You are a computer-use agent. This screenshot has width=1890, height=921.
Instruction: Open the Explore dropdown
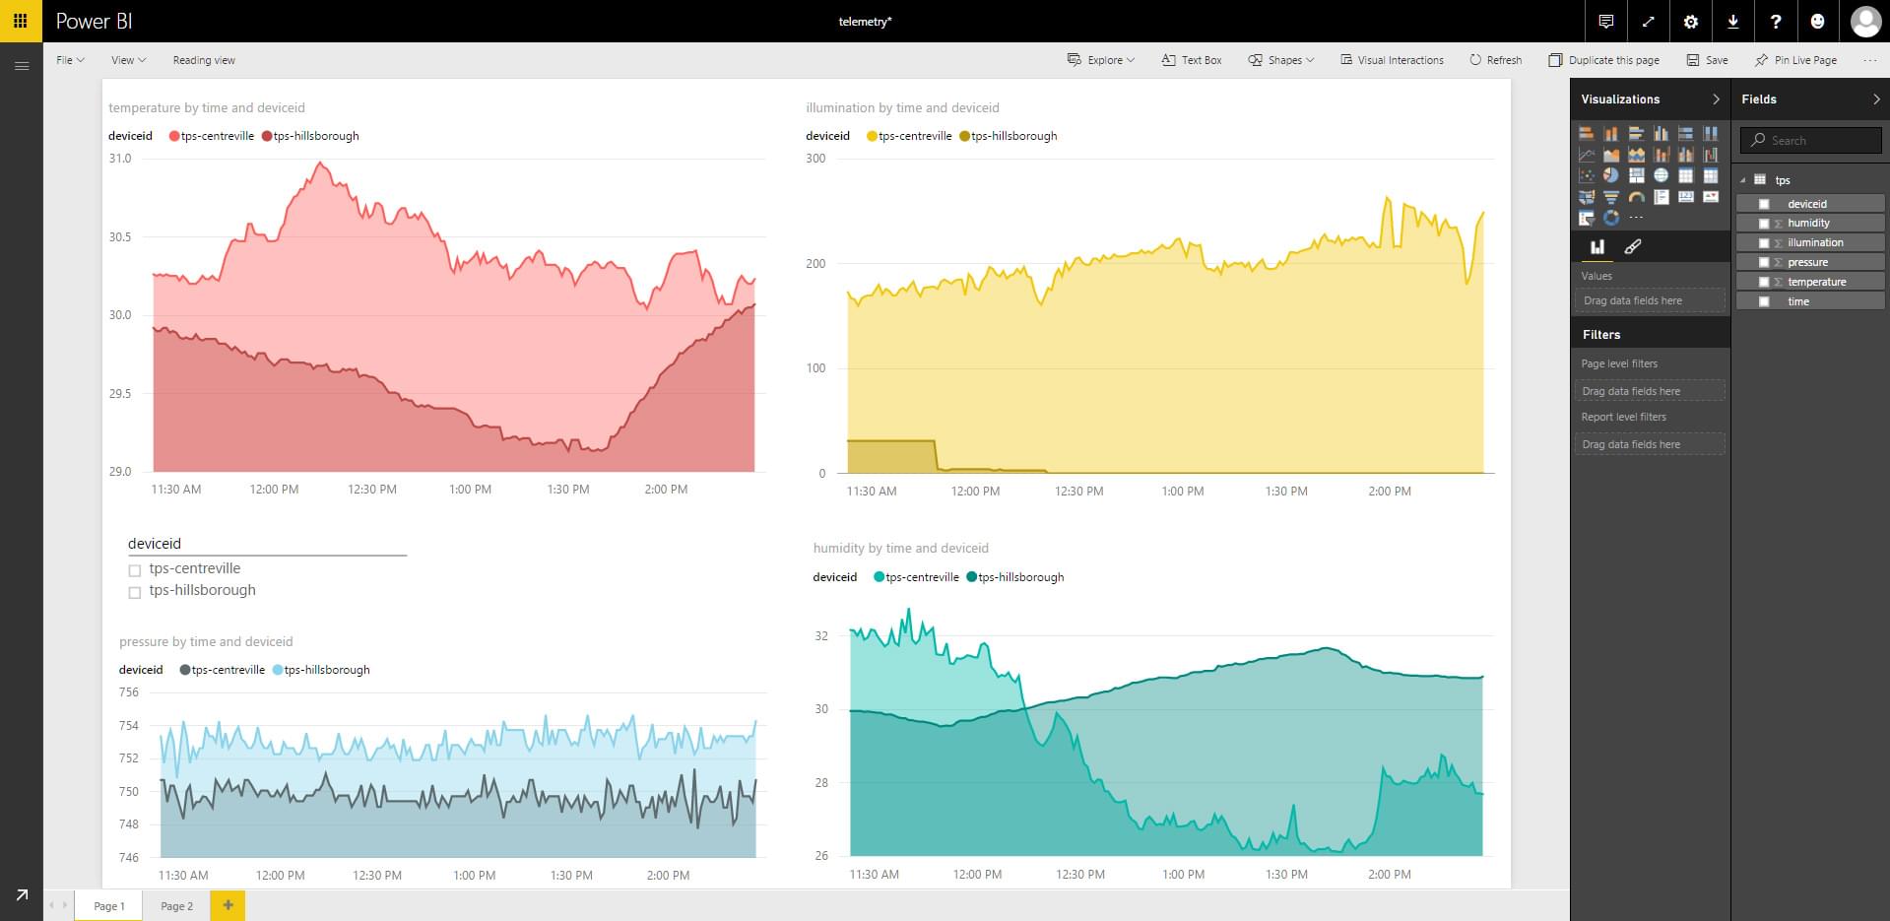pos(1101,60)
